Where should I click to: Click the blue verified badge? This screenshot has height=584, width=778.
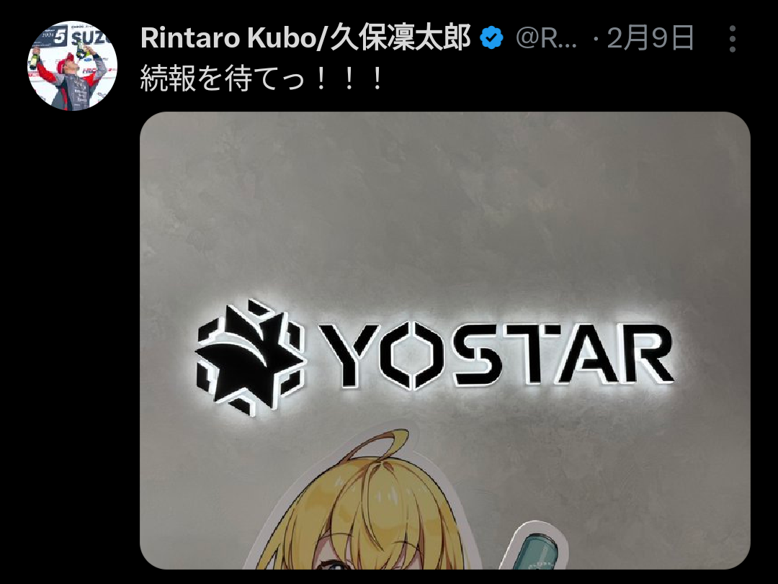pos(492,38)
